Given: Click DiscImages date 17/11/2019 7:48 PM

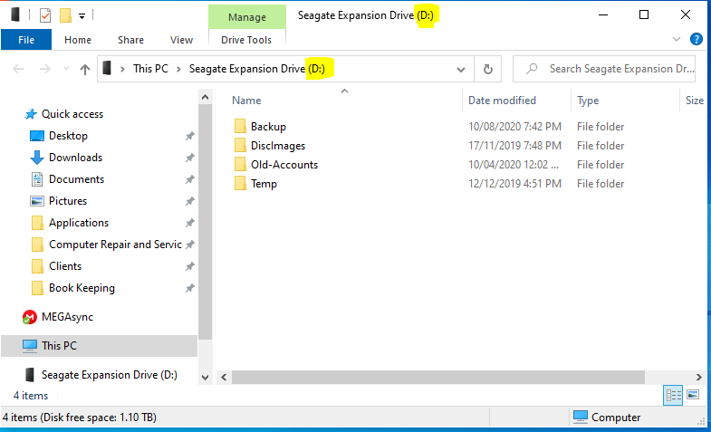Looking at the screenshot, I should coord(514,146).
